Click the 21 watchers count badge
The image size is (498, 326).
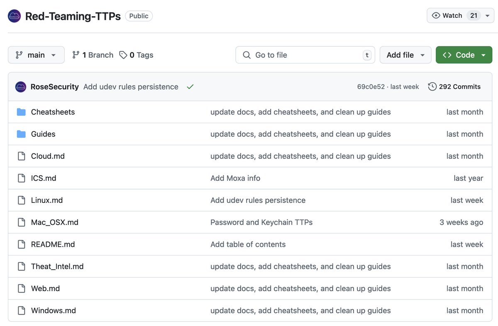(474, 15)
